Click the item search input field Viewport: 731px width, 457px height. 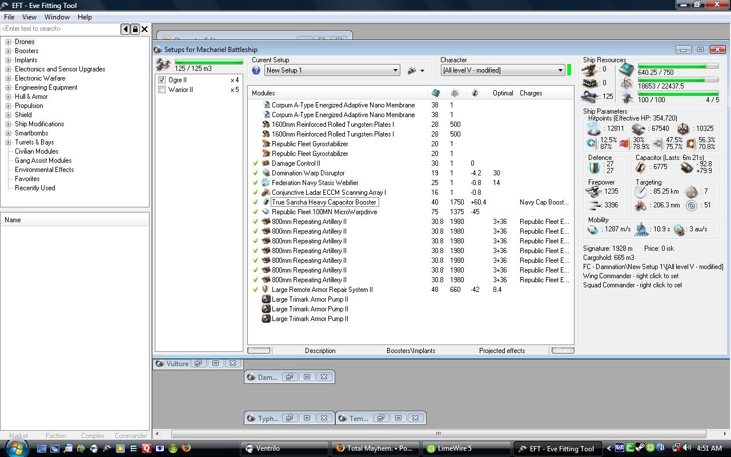[x=60, y=29]
